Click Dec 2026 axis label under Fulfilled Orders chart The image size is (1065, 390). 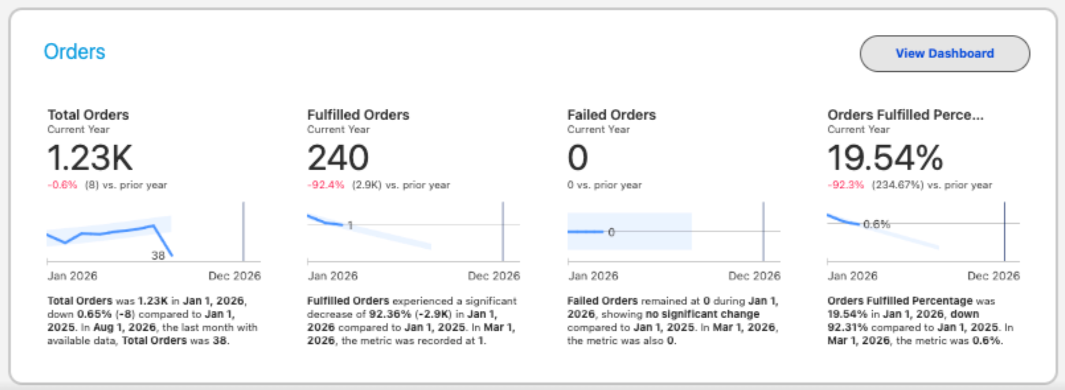pos(494,276)
